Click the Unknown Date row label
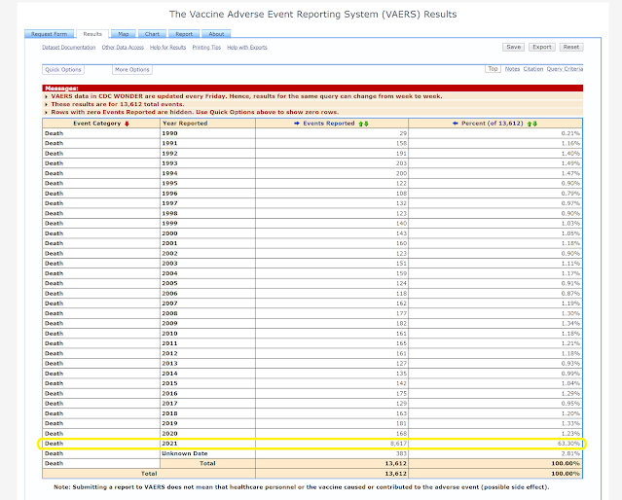Viewport: 622px width, 500px height. point(185,453)
